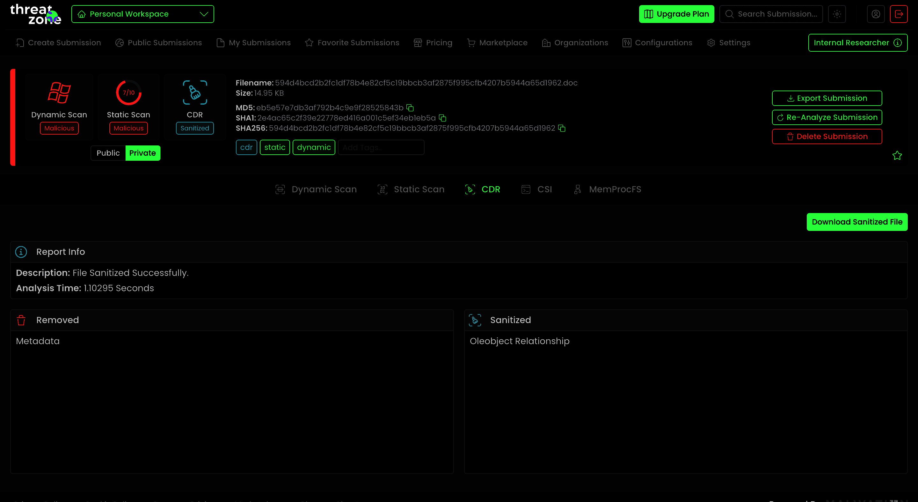Toggle the light/dark theme icon
This screenshot has width=918, height=502.
click(x=837, y=14)
